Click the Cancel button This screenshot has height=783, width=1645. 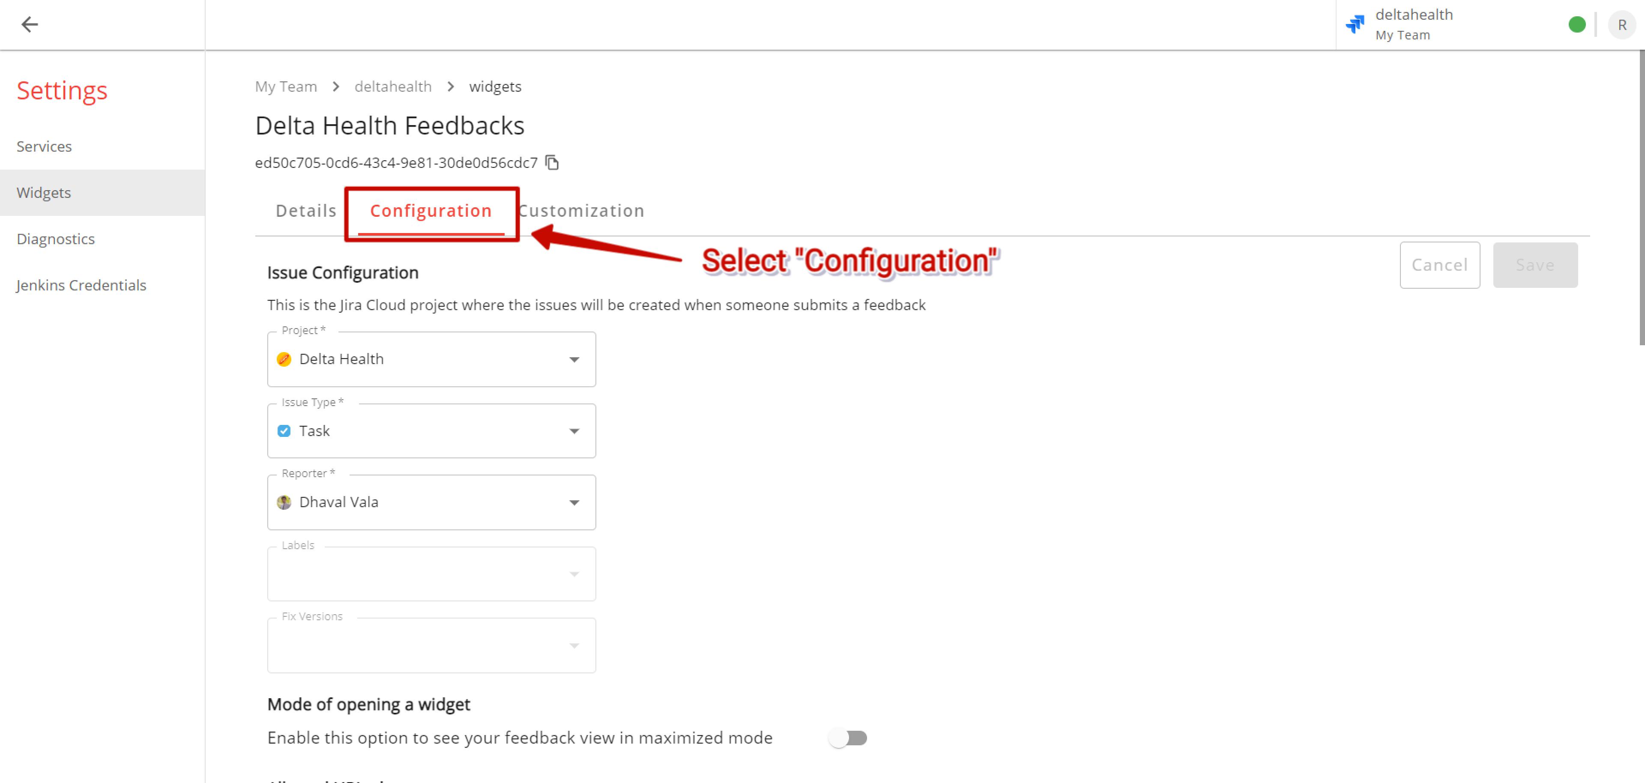point(1439,264)
